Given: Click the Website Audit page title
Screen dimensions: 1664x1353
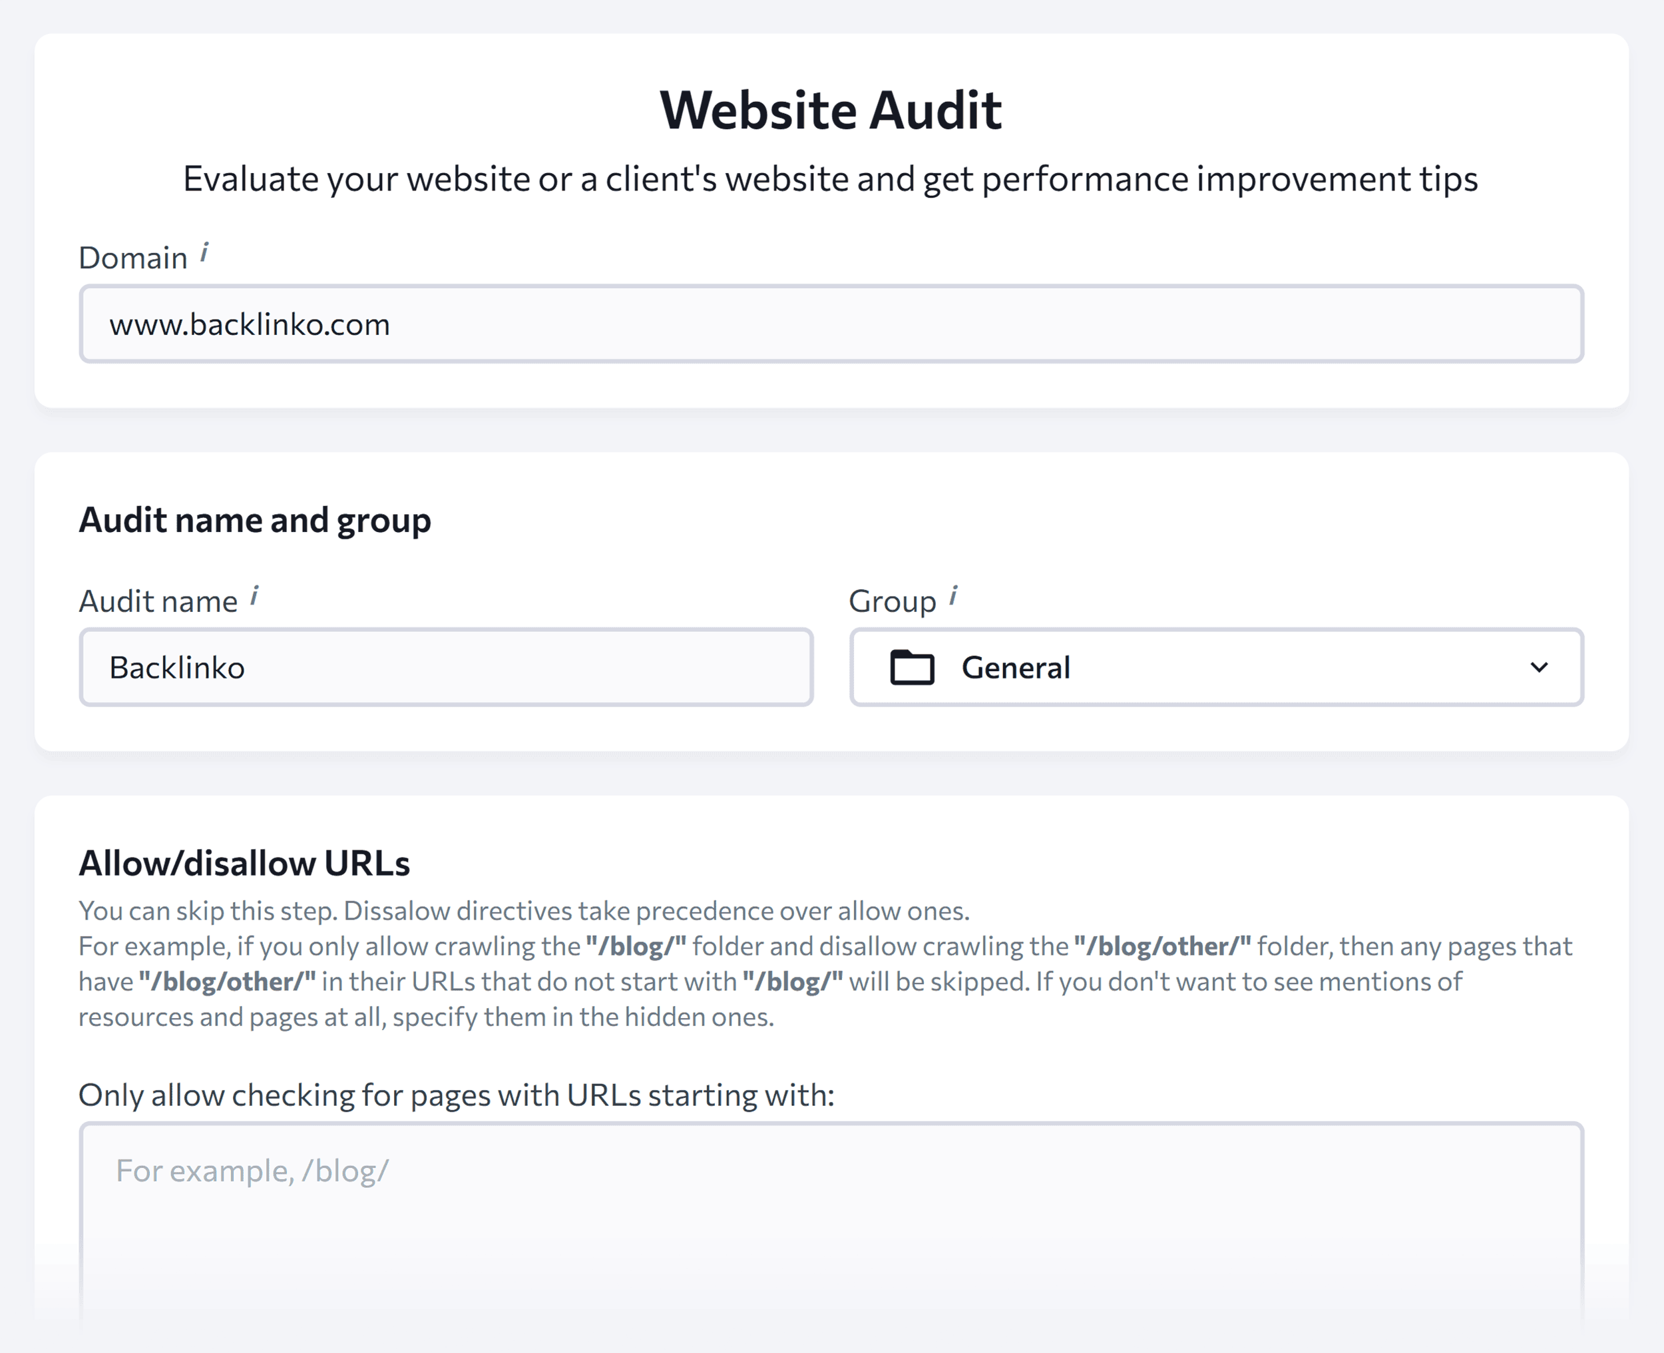Looking at the screenshot, I should tap(831, 109).
